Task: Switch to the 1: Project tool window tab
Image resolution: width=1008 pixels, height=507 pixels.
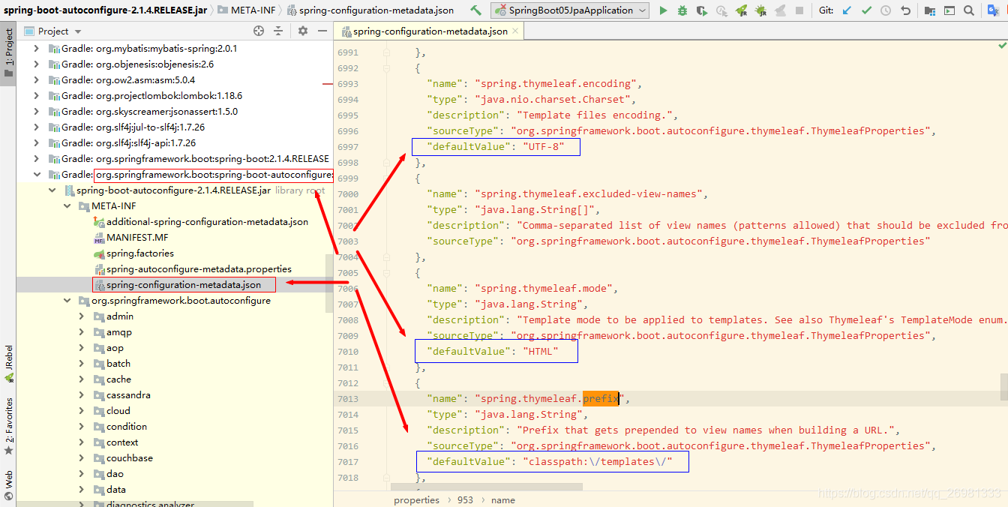Action: [8, 52]
